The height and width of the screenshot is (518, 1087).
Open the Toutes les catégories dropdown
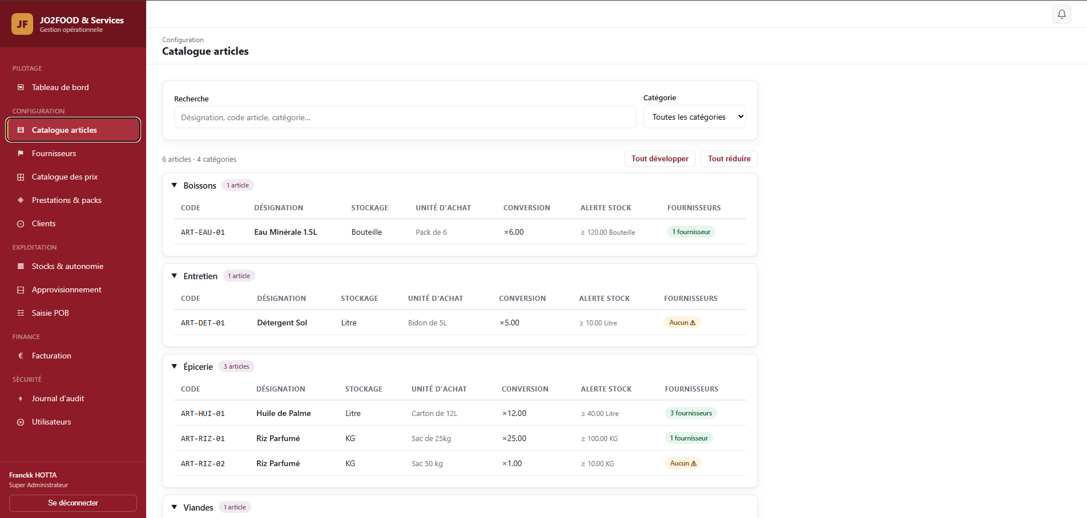tap(694, 117)
